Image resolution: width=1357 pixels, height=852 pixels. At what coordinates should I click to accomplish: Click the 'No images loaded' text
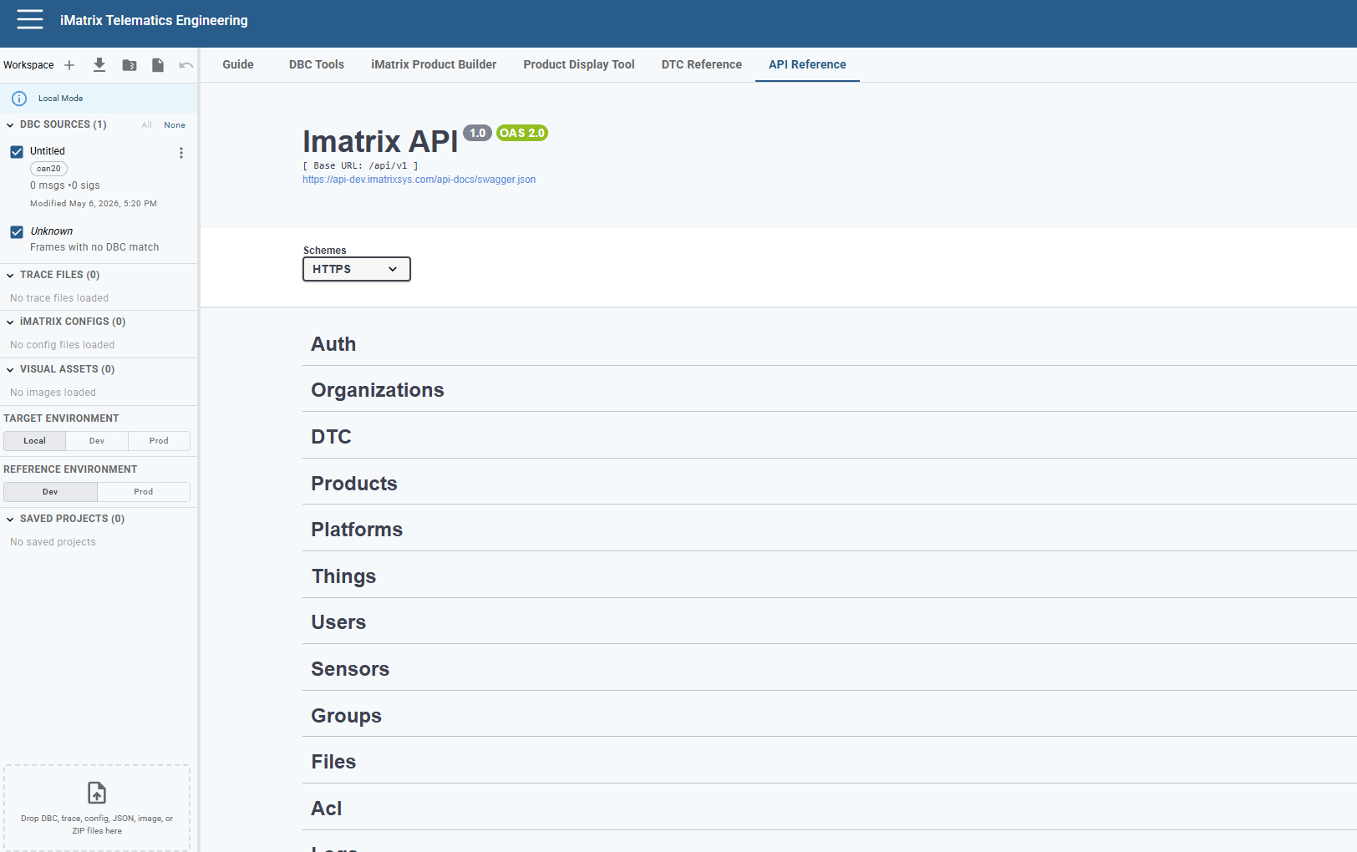53,393
